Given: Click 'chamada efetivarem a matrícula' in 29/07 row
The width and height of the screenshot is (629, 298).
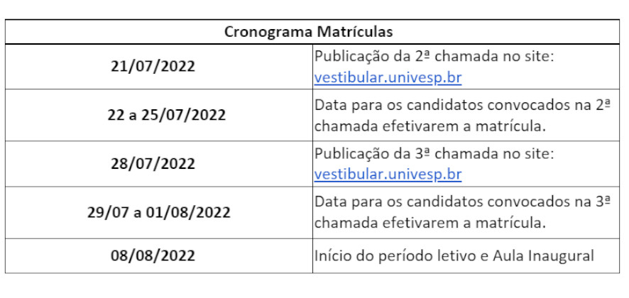Looking at the screenshot, I should [428, 223].
